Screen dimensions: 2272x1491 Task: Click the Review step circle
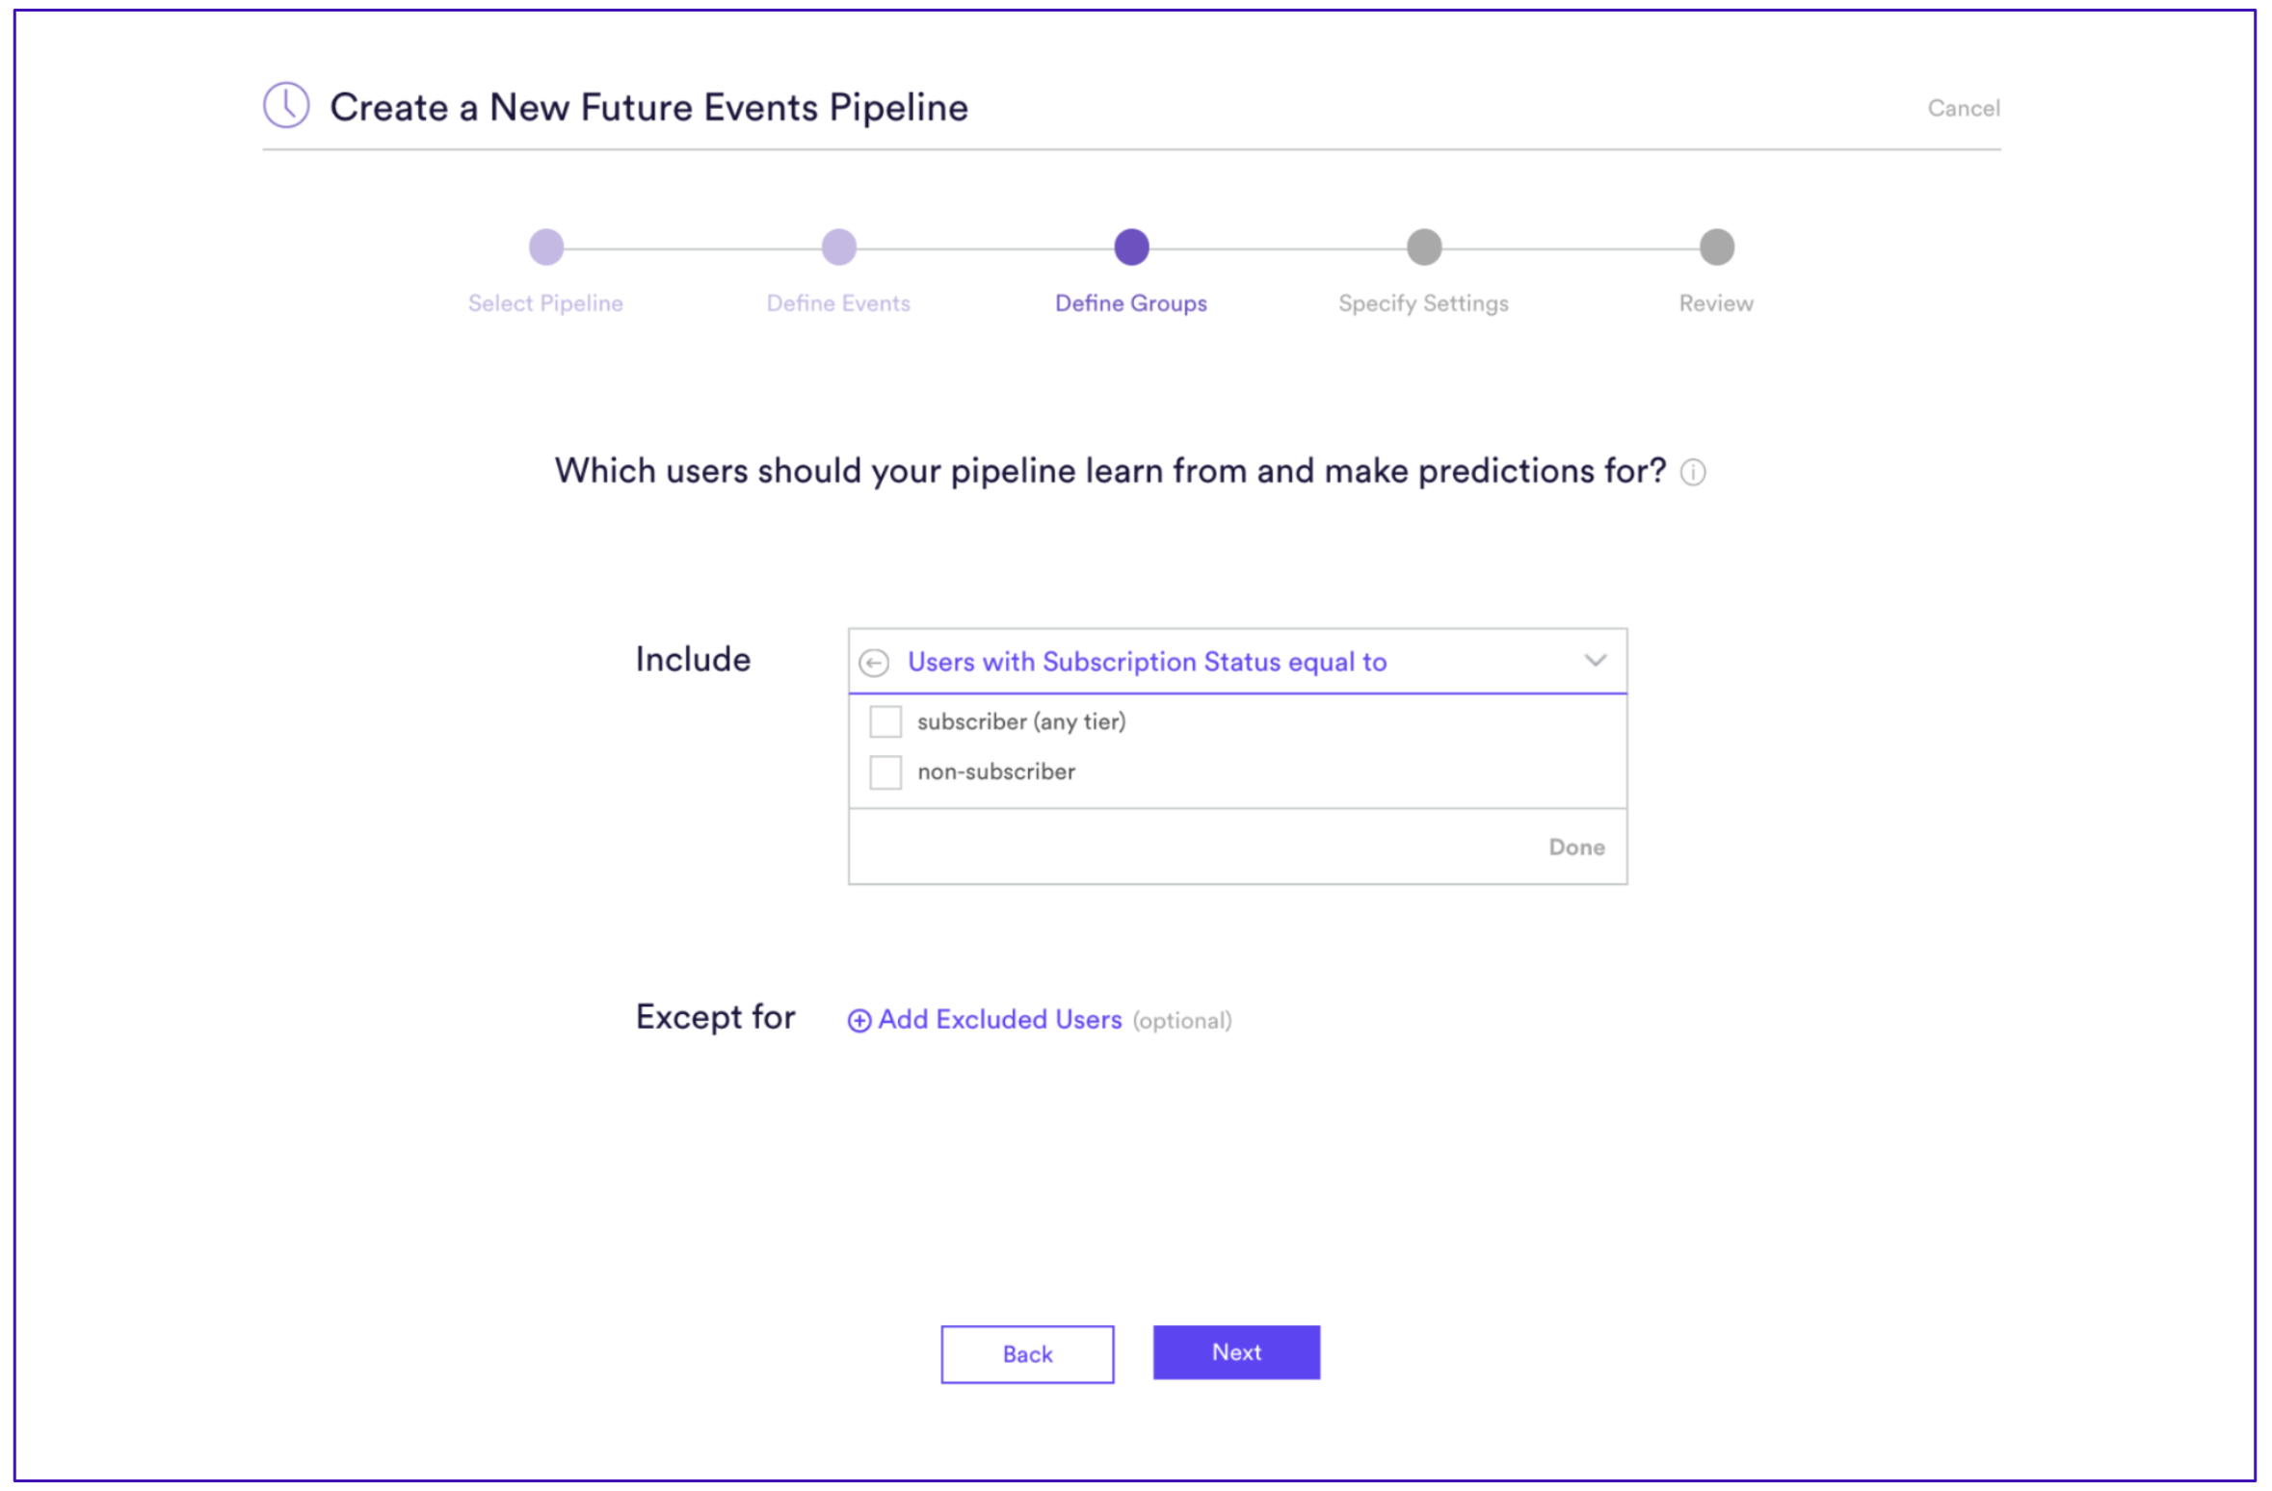pos(1716,247)
